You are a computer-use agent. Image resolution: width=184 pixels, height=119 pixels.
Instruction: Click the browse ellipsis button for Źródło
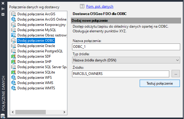coord(175,74)
